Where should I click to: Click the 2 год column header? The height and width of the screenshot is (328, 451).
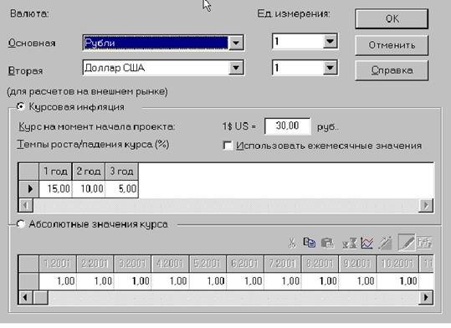(x=89, y=172)
